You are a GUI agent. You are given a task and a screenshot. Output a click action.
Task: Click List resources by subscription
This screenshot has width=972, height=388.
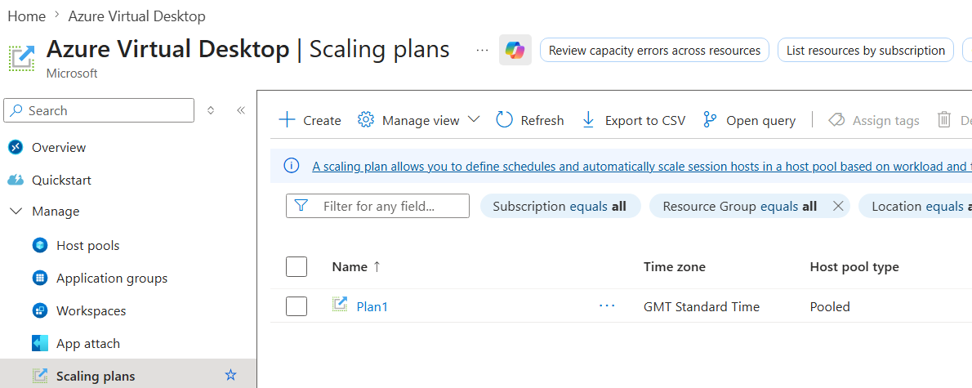pos(865,50)
